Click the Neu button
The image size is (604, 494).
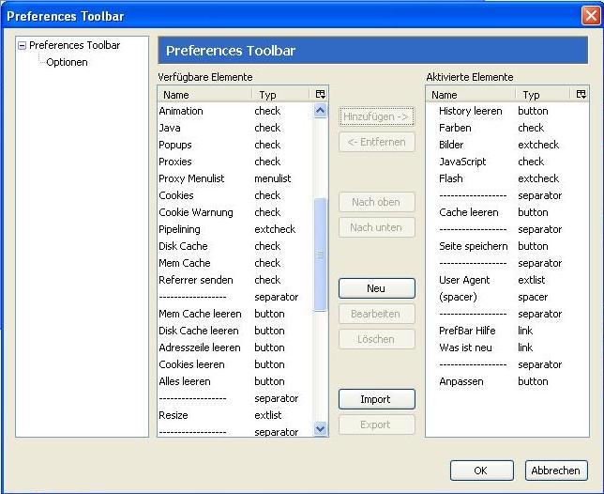tap(376, 288)
